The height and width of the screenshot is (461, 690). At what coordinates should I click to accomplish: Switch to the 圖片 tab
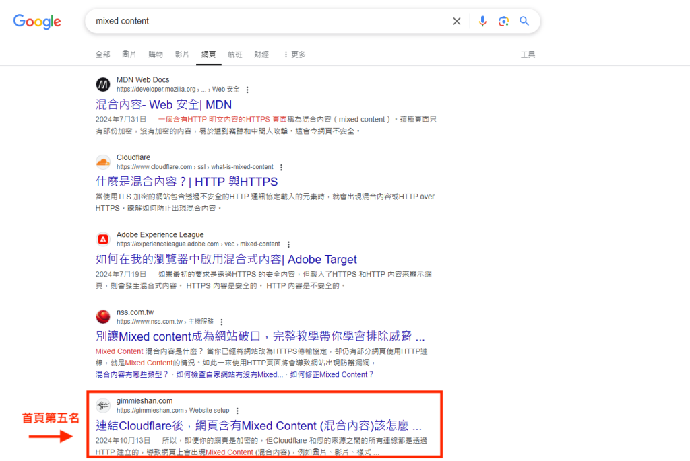[129, 55]
